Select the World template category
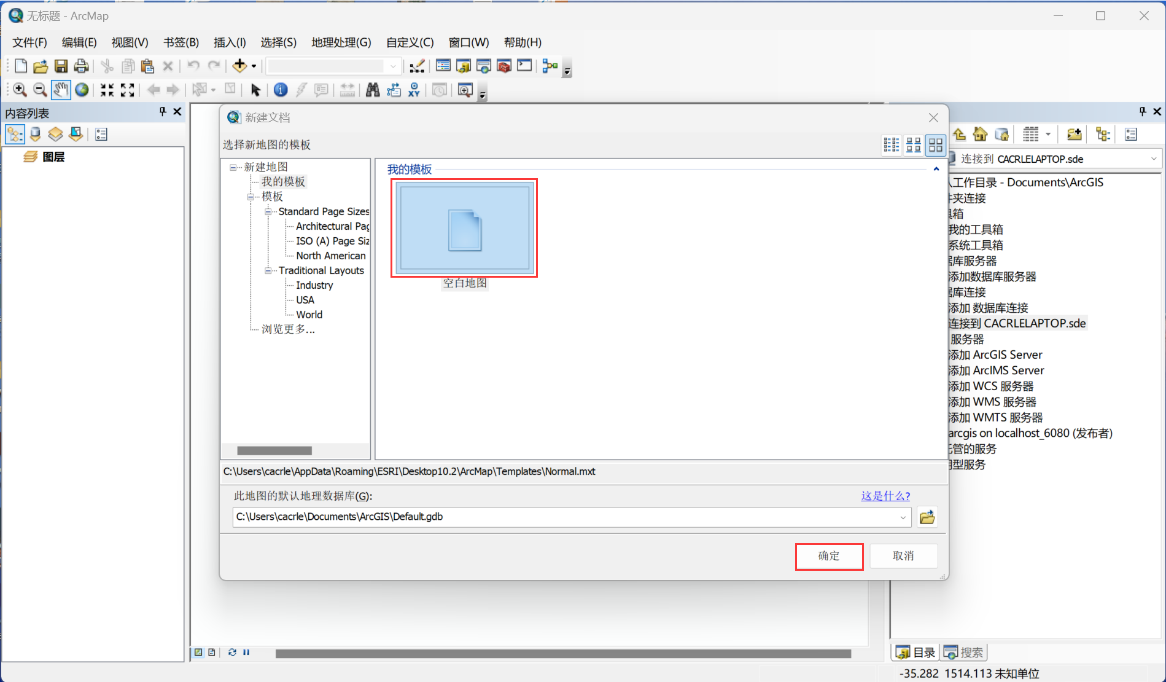This screenshot has width=1166, height=682. point(309,315)
